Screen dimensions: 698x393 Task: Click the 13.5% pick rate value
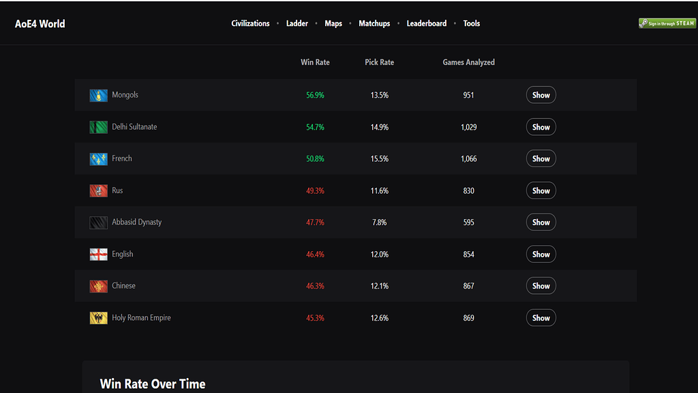pos(379,96)
